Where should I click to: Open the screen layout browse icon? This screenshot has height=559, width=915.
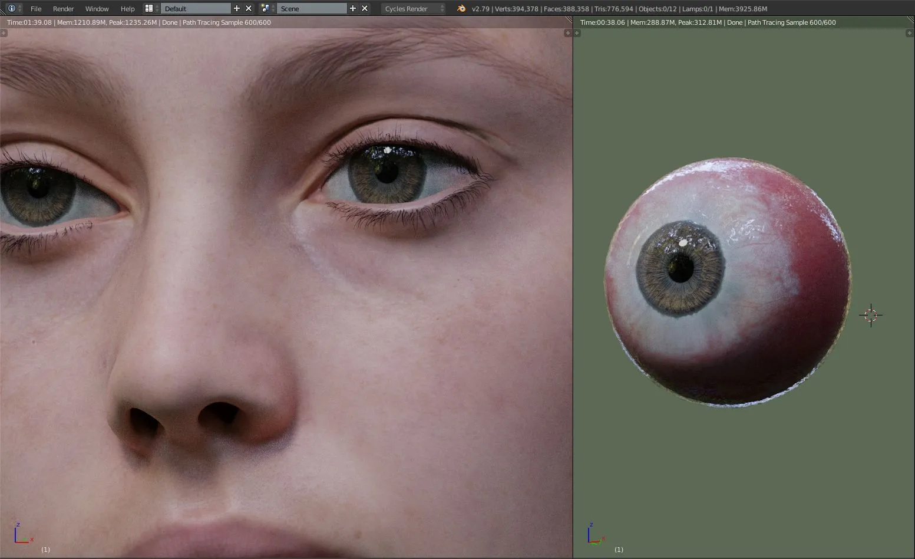(151, 8)
